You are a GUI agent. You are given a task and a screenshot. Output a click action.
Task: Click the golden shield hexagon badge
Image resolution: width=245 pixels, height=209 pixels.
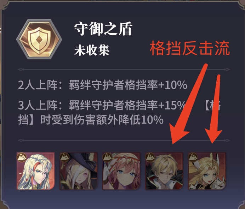coord(39,39)
